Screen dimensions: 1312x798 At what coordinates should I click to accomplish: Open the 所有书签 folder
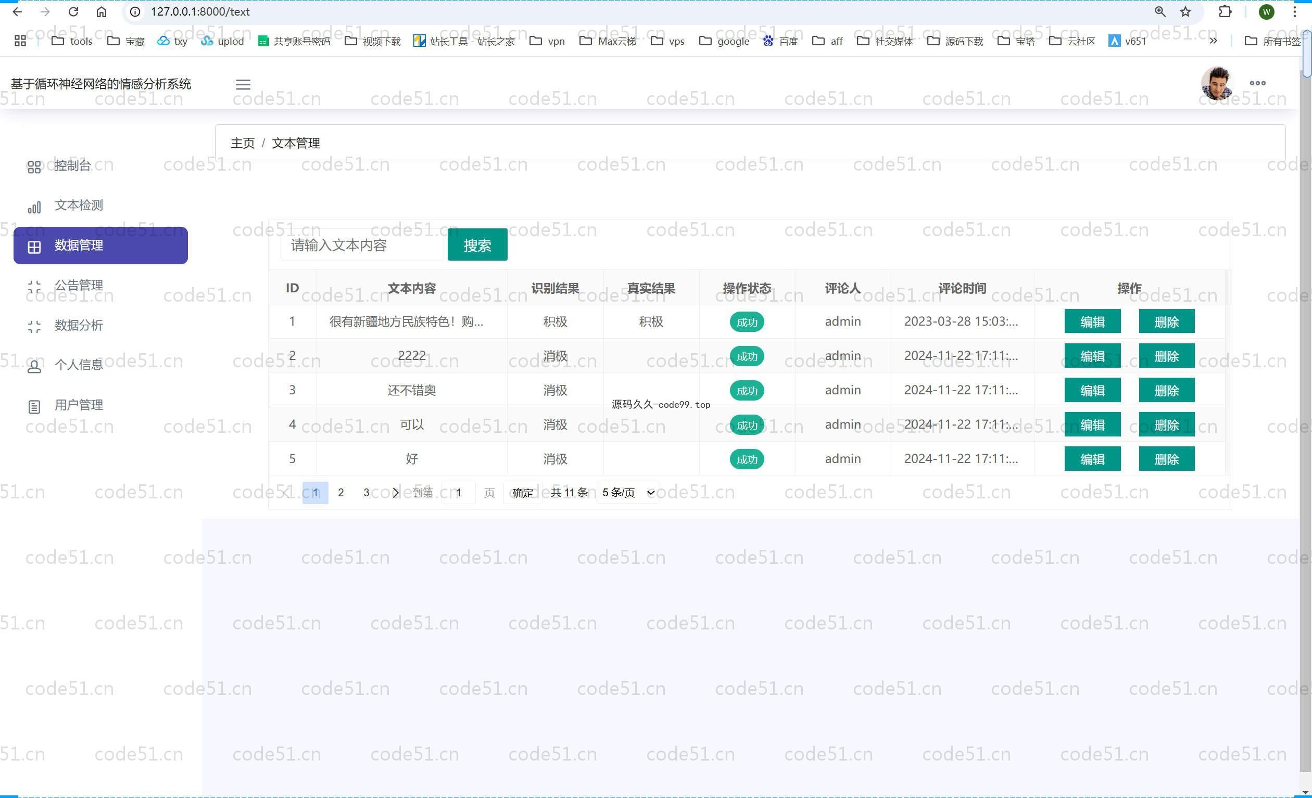click(x=1272, y=41)
